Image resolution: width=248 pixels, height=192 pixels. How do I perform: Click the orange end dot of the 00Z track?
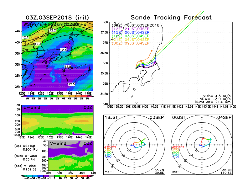pyautogui.click(x=152, y=51)
